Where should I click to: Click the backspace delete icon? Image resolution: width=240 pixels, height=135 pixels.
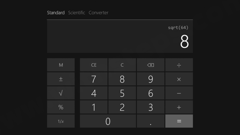tap(151, 65)
